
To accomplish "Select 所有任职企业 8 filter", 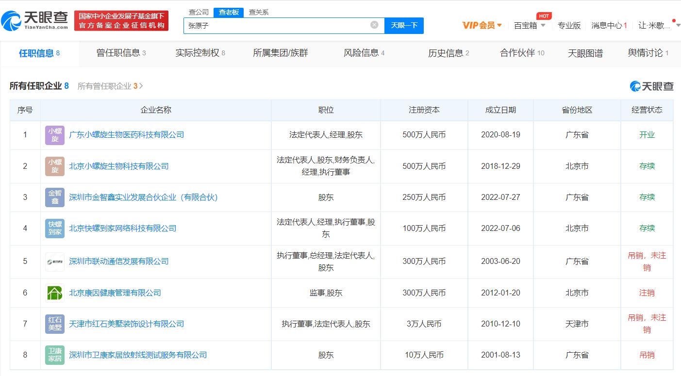I will [39, 86].
